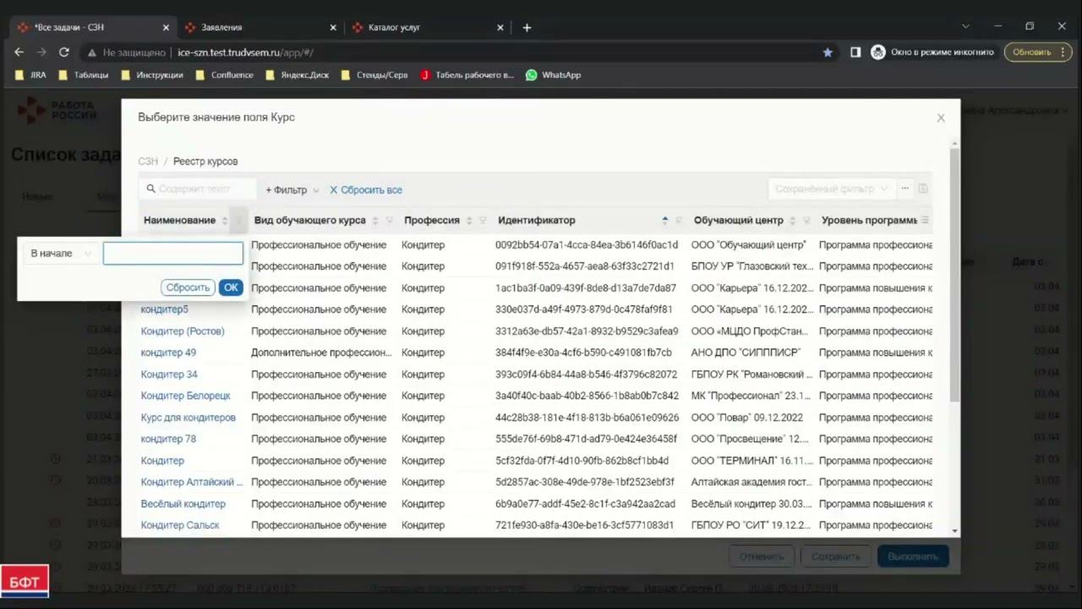1082x609 pixels.
Task: Confirm the filter with OK button
Action: tap(231, 288)
